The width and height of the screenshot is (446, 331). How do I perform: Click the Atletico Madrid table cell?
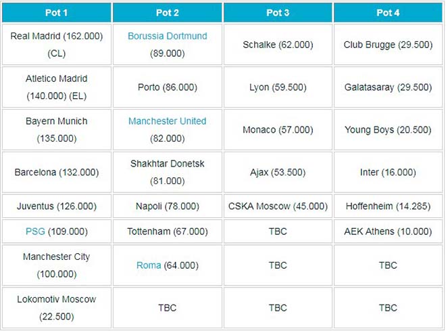coord(57,87)
